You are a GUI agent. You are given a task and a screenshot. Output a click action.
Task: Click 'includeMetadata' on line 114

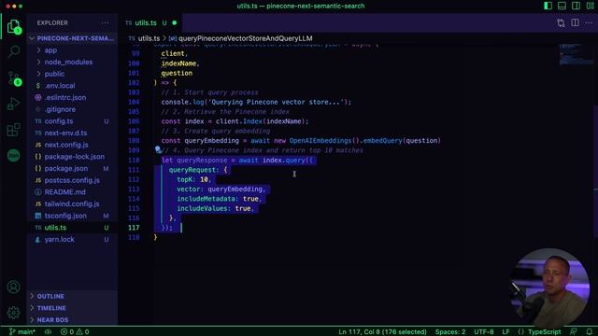tap(206, 199)
